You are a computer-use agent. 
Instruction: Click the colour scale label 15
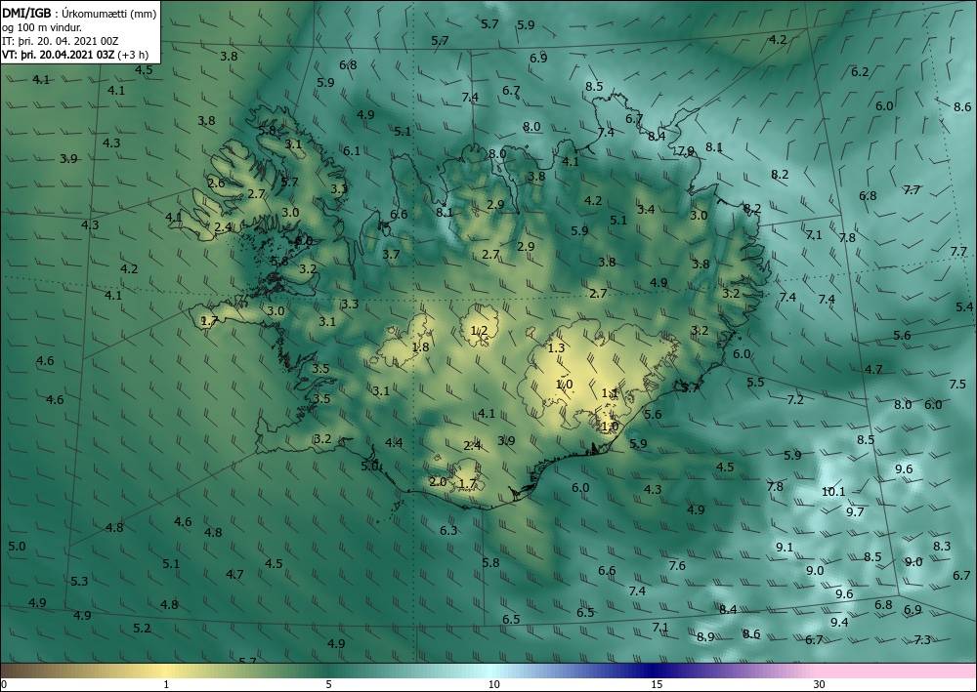tap(657, 684)
